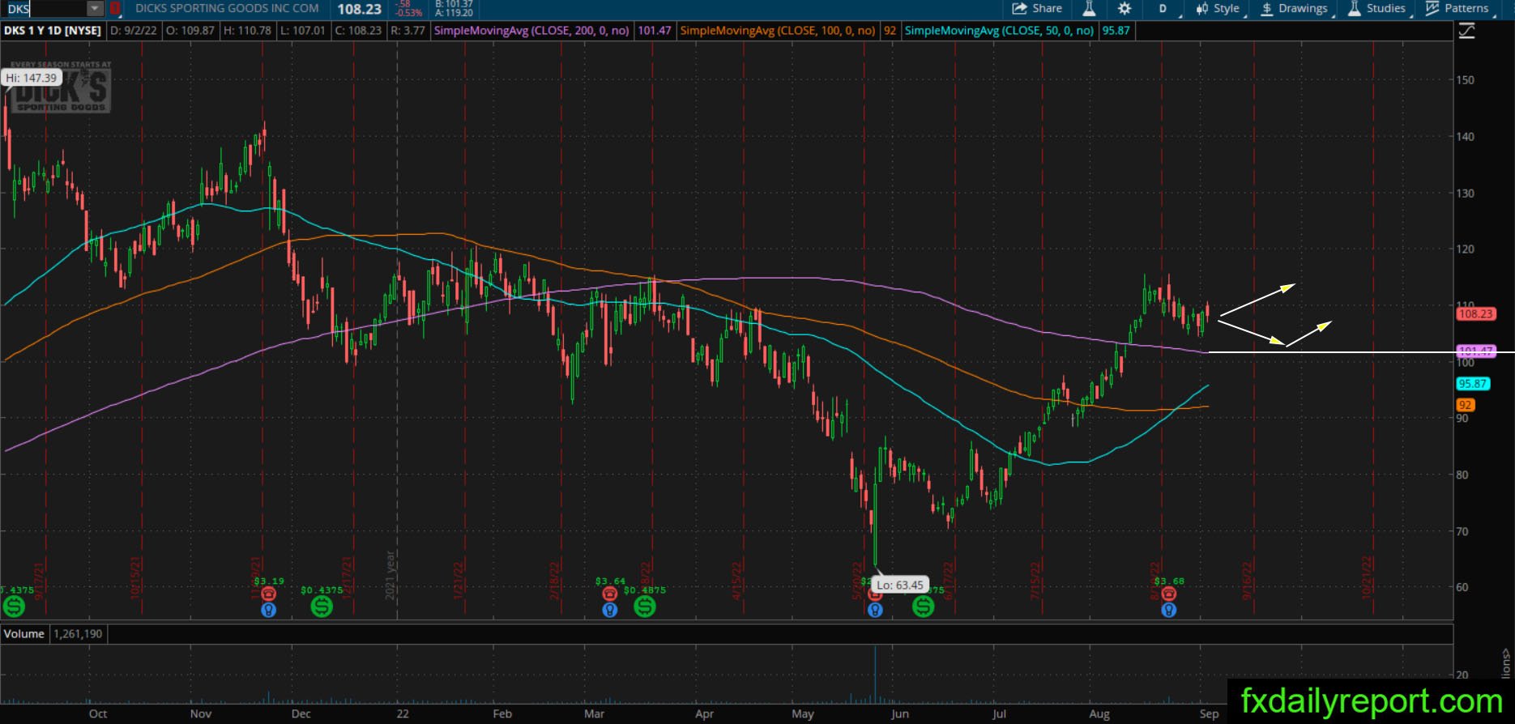Click the Jun label on the time axis
Image resolution: width=1515 pixels, height=724 pixels.
[x=899, y=713]
